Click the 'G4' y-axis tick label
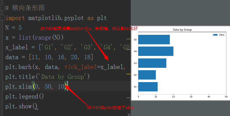Viewport: 230px width, 116px height. click(x=135, y=51)
